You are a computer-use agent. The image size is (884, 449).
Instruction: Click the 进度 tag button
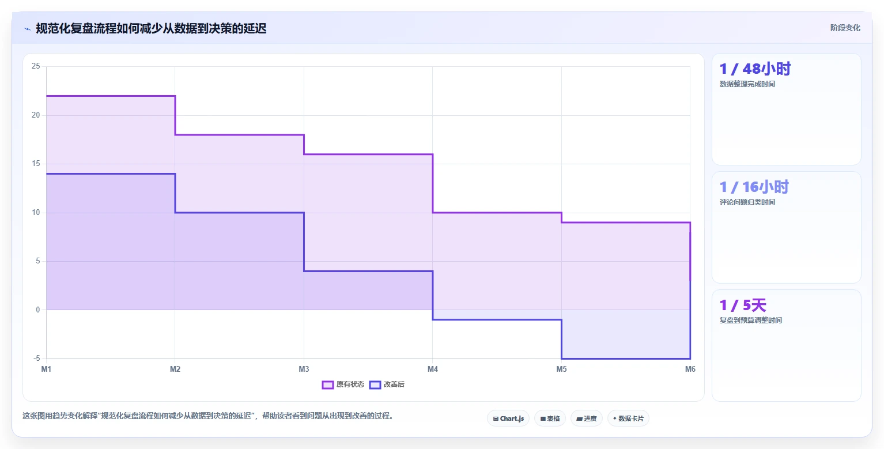(x=587, y=418)
